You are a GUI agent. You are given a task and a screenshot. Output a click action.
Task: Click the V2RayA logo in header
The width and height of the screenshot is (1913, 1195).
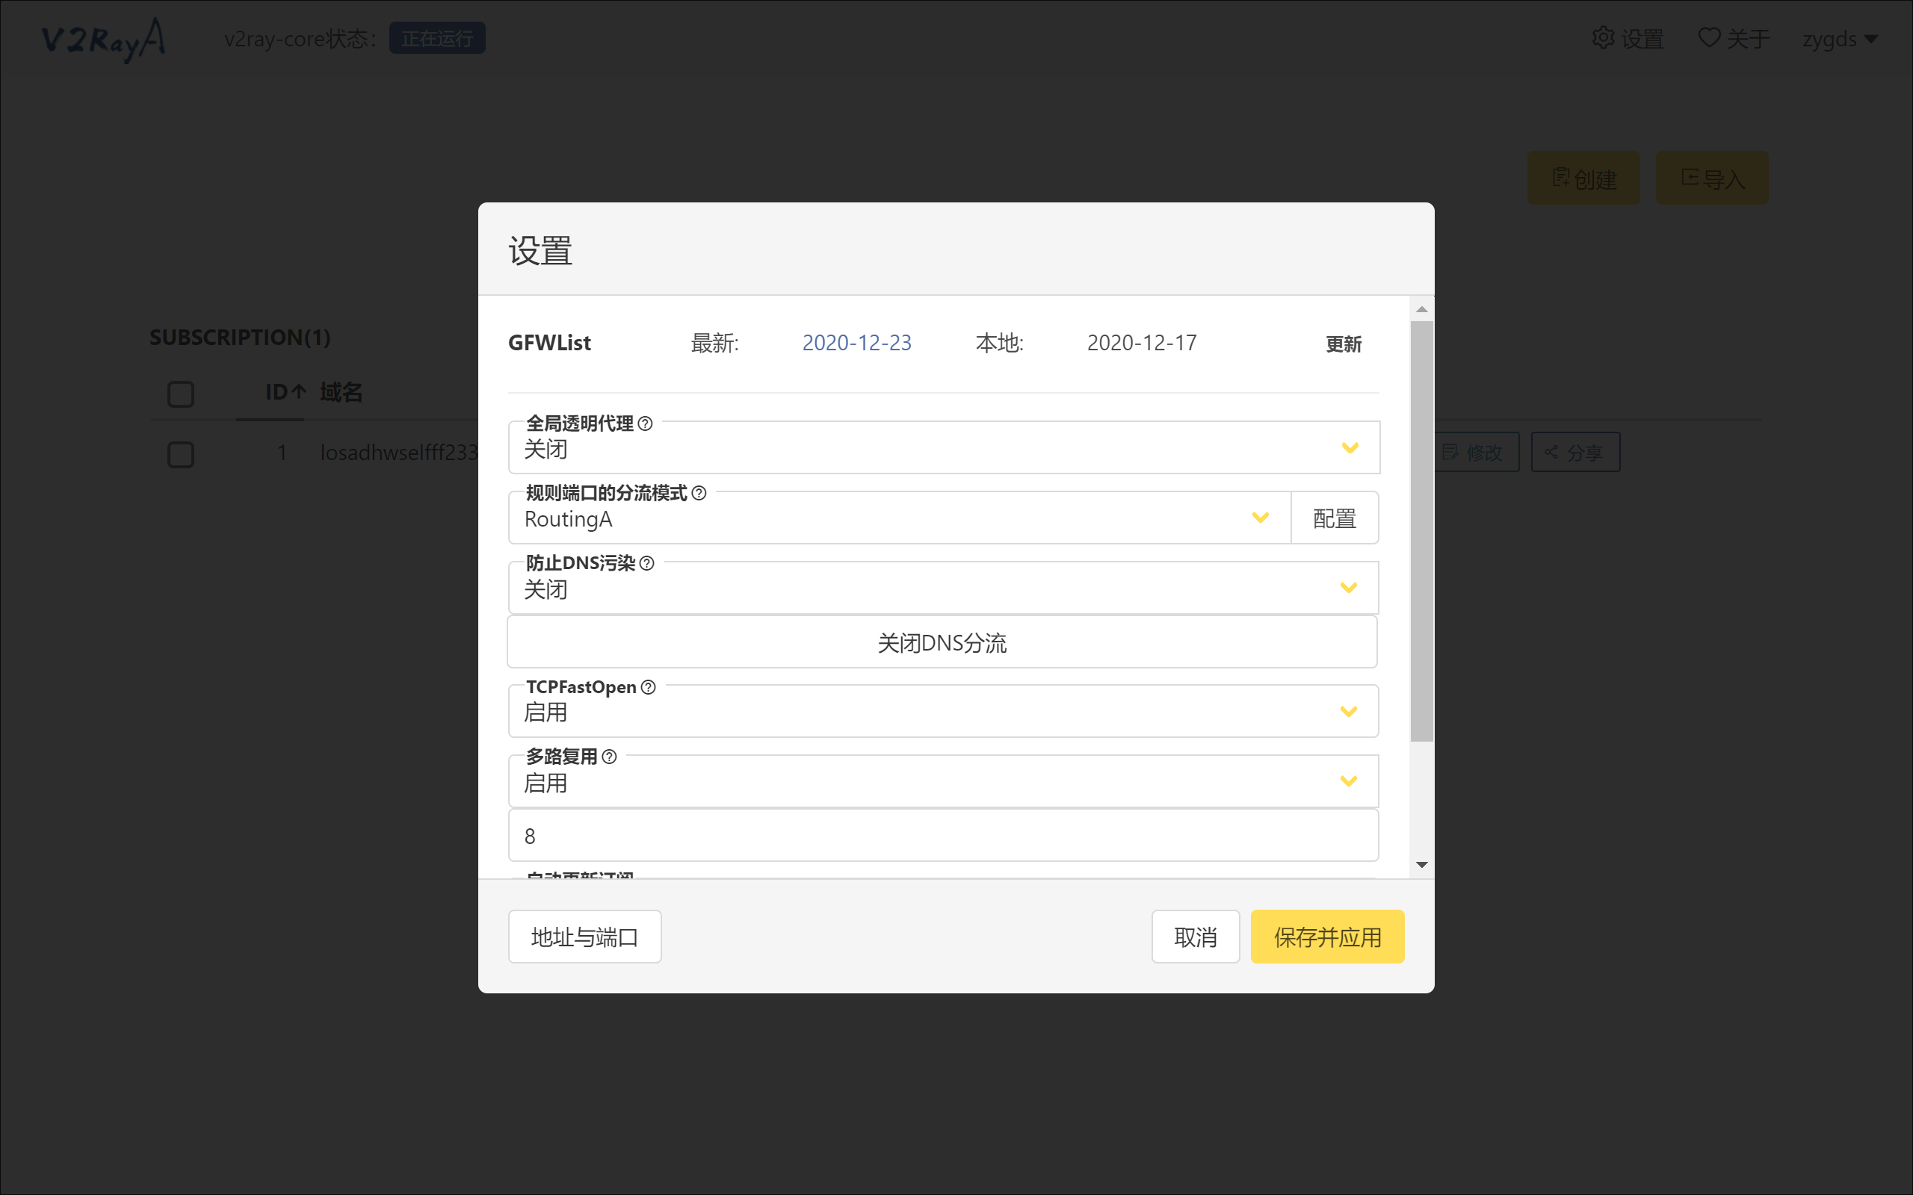104,40
